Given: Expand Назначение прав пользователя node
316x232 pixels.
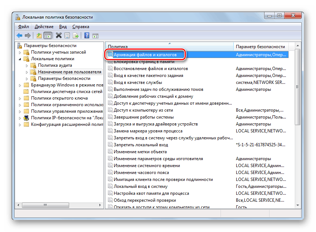Looking at the screenshot, I should (27, 72).
